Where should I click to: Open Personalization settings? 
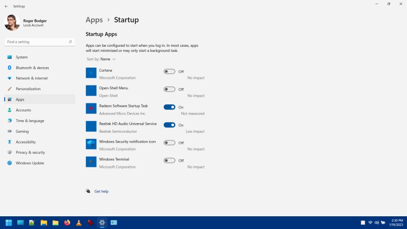40,89
